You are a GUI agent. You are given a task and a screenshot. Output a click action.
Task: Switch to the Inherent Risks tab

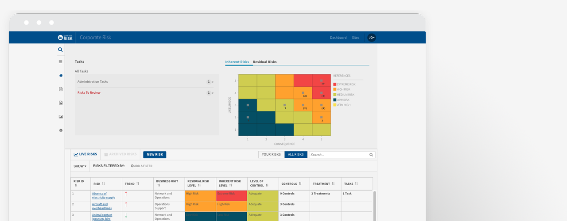(237, 62)
